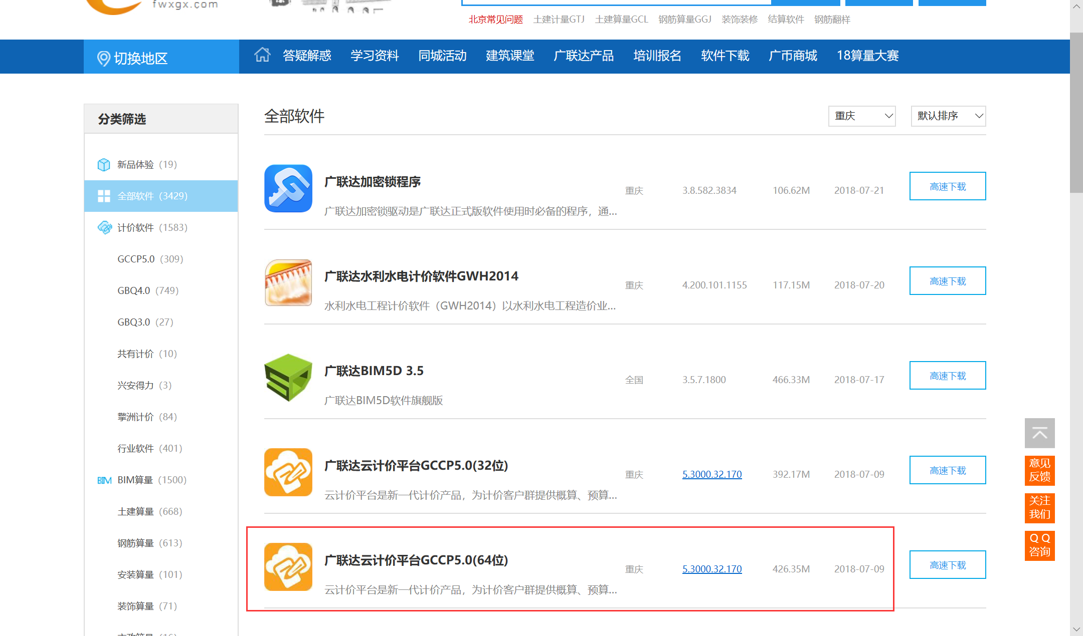Open the 广联达产品 nav menu
Viewport: 1083px width, 636px height.
click(584, 56)
